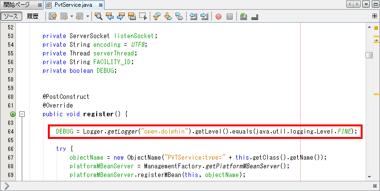Click the split editor icon
Screen dimensions: 380x191
(x=375, y=16)
